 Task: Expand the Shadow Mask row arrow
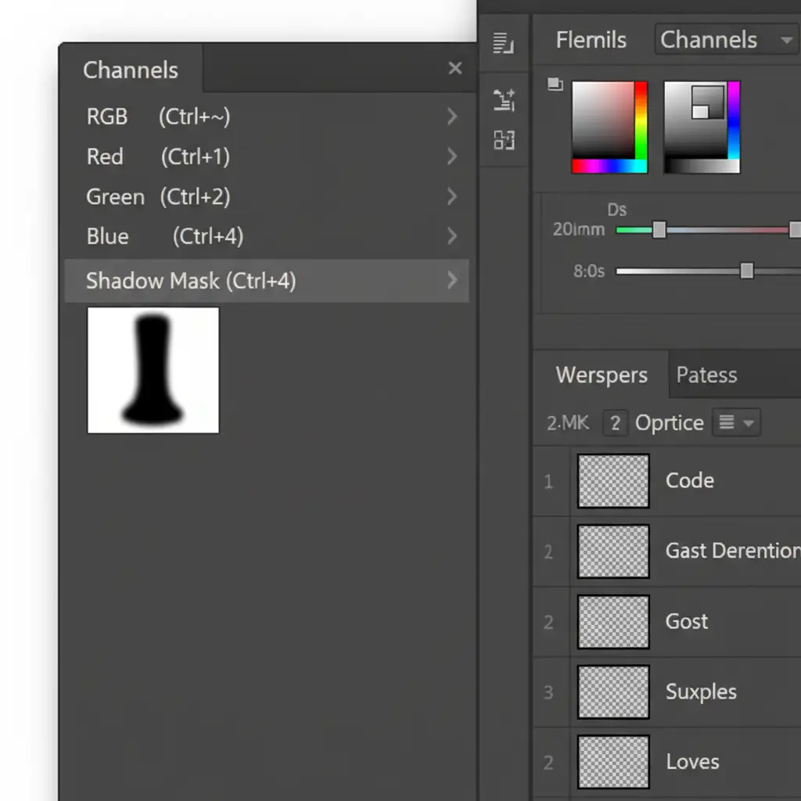coord(451,281)
